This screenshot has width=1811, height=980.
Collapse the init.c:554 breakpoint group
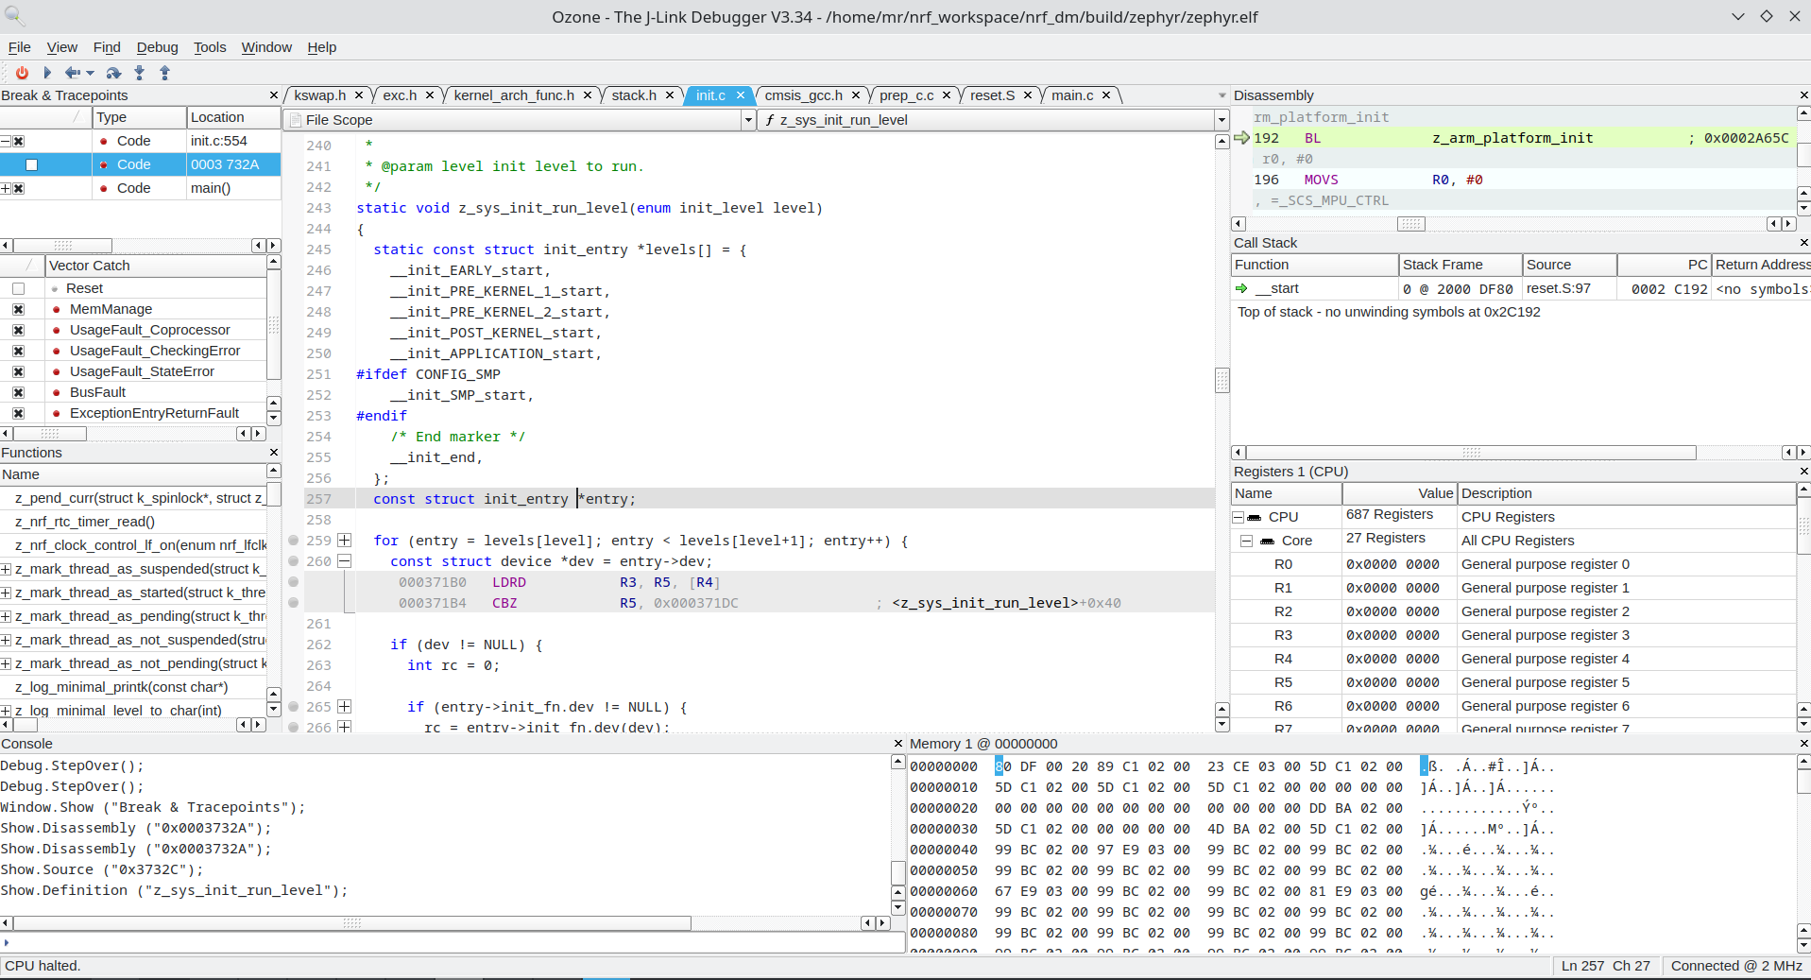coord(6,141)
